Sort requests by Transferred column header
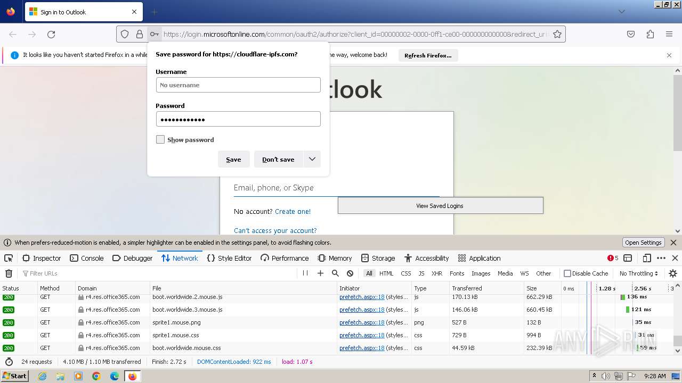The height and width of the screenshot is (383, 682). 486,288
